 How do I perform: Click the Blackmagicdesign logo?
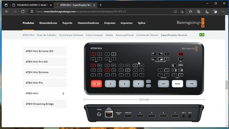190,23
